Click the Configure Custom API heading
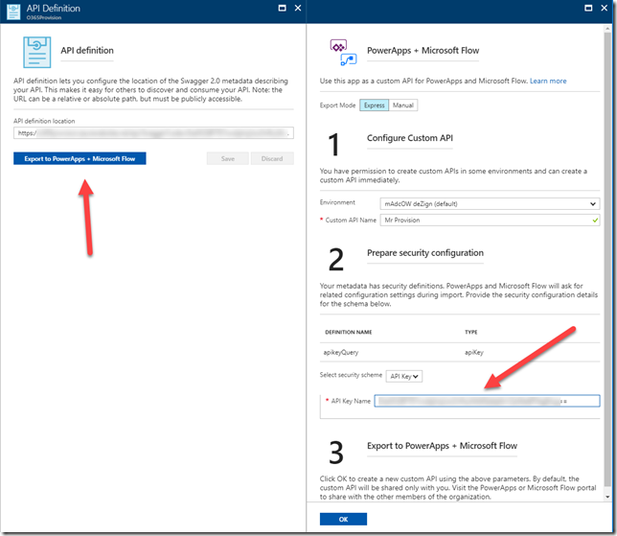Screen dimensions: 617x536 pyautogui.click(x=410, y=138)
